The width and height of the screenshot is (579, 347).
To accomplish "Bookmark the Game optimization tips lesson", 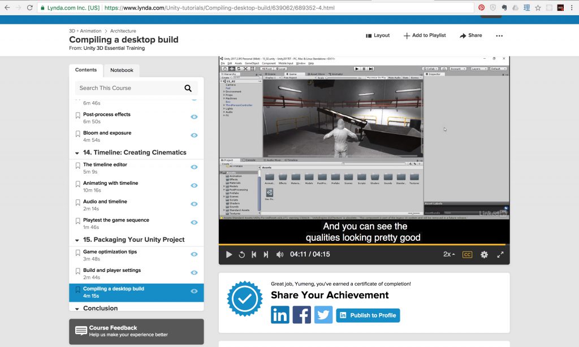I will [x=77, y=253].
